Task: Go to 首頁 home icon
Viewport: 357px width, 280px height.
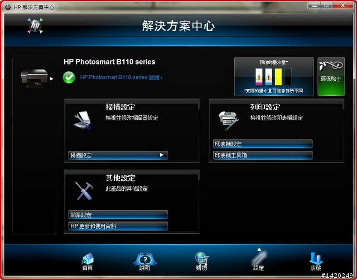Action: coord(88,262)
